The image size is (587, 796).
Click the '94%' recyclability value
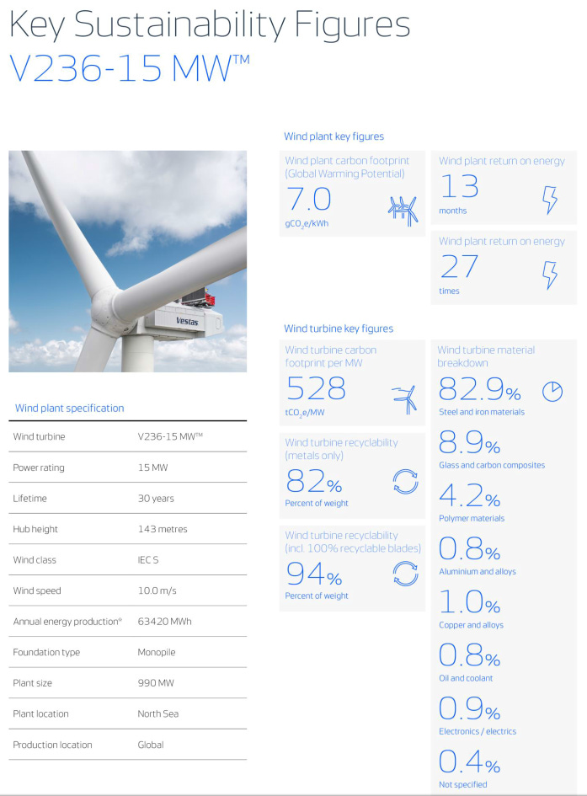click(314, 574)
